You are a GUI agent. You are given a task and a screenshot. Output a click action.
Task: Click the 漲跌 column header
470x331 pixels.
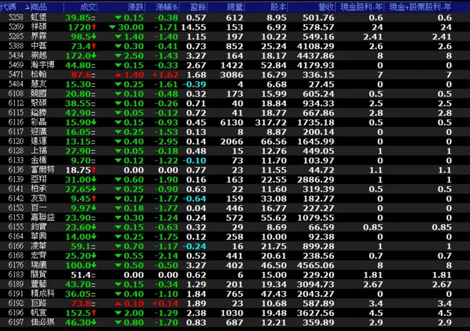[136, 7]
